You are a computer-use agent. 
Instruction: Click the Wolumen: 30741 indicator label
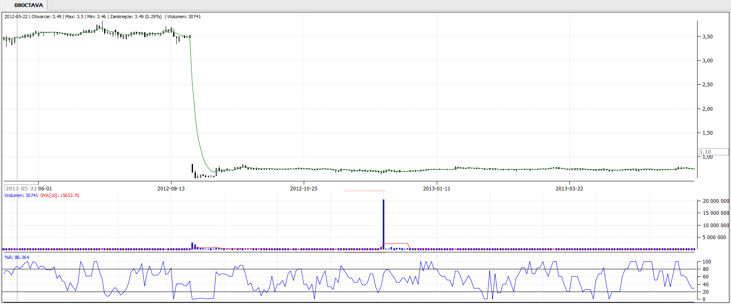(x=21, y=196)
